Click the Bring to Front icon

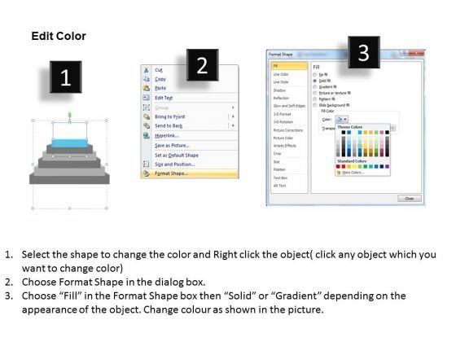[147, 116]
